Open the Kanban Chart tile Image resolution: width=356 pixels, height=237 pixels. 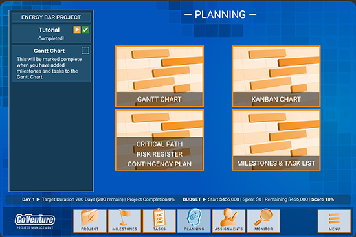point(276,76)
